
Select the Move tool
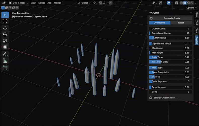click(x=5, y=28)
